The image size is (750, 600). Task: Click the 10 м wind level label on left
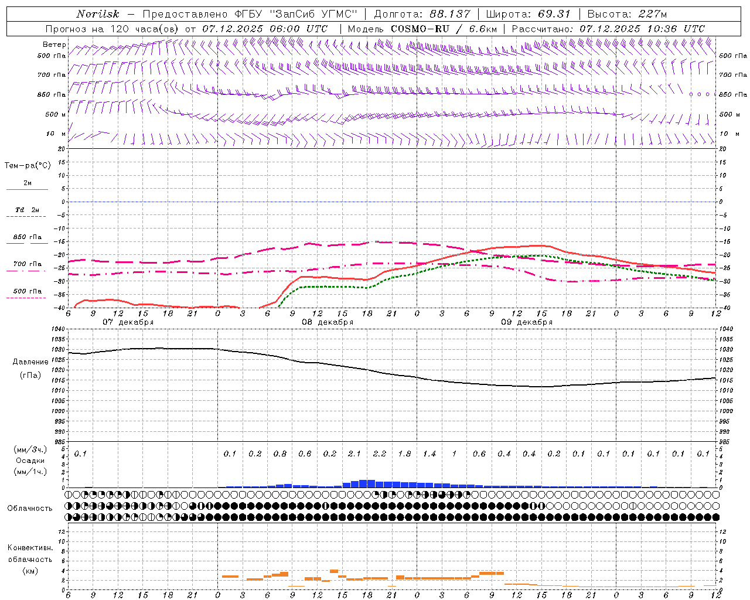point(56,134)
